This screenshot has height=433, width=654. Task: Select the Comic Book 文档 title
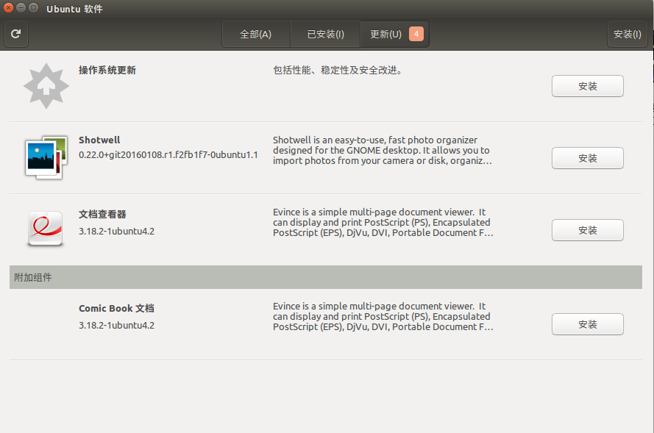[116, 308]
